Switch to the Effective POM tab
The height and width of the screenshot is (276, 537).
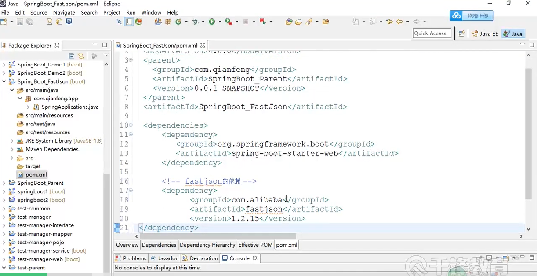tap(255, 245)
